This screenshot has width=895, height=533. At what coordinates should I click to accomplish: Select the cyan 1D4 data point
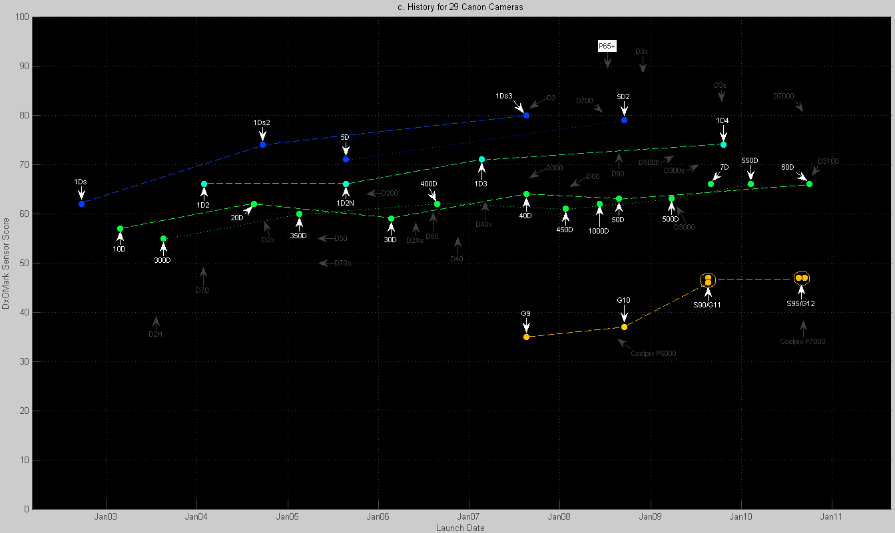point(723,144)
